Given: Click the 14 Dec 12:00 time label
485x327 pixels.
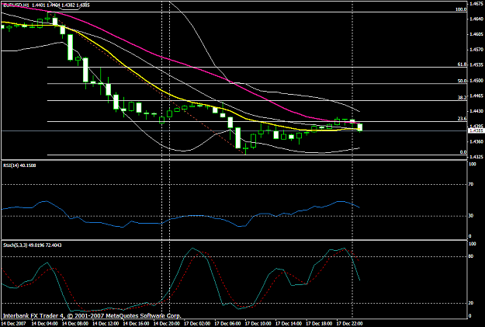Looking at the screenshot, I should point(106,323).
